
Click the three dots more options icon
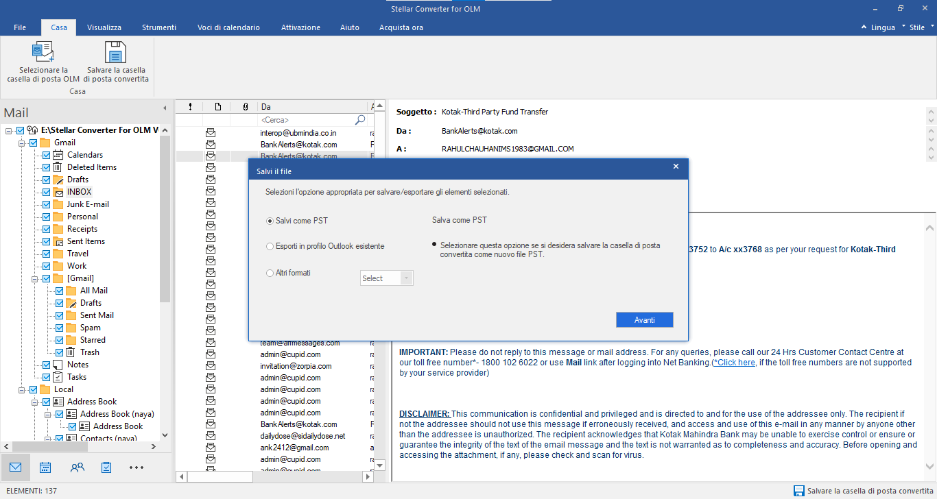tap(137, 467)
